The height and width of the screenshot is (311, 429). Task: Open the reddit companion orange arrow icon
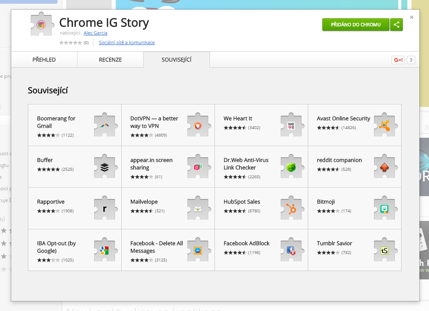point(386,166)
